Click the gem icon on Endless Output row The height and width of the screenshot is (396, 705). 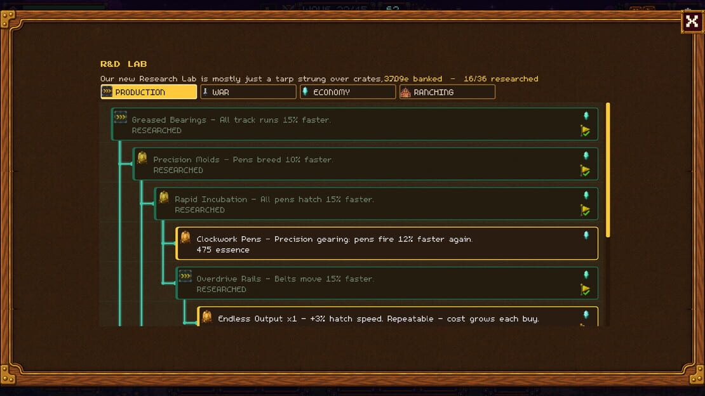[x=586, y=314]
